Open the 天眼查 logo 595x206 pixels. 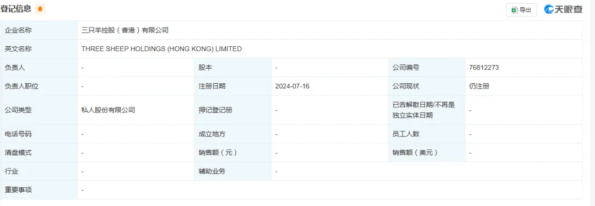point(563,9)
